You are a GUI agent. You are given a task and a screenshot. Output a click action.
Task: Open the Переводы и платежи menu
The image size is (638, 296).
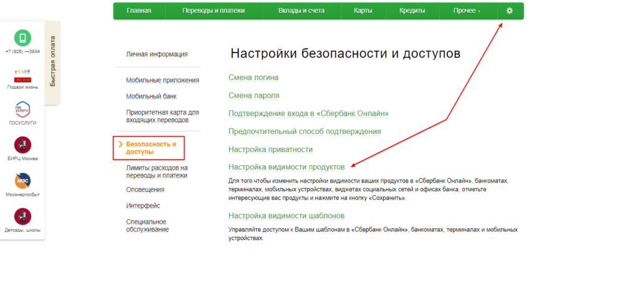[214, 11]
